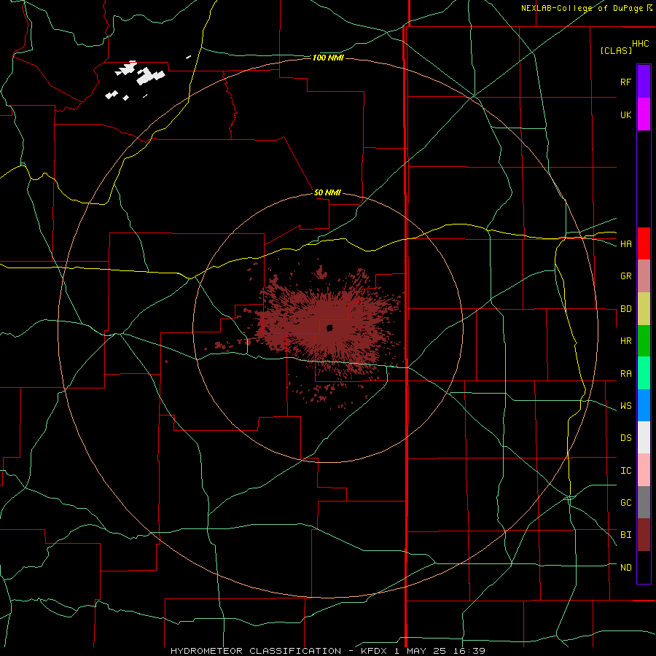Click the HR legend label
Image resolution: width=656 pixels, height=656 pixels.
tap(625, 341)
